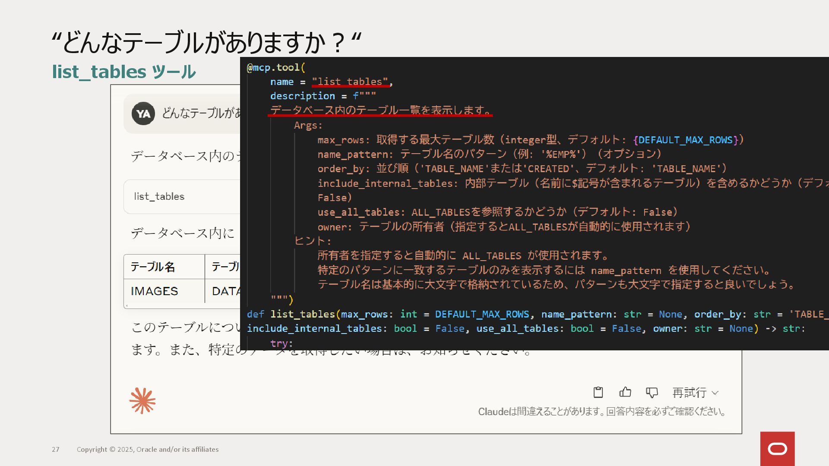This screenshot has width=829, height=466.
Task: Click the Oracle copyright footer text
Action: coord(148,449)
